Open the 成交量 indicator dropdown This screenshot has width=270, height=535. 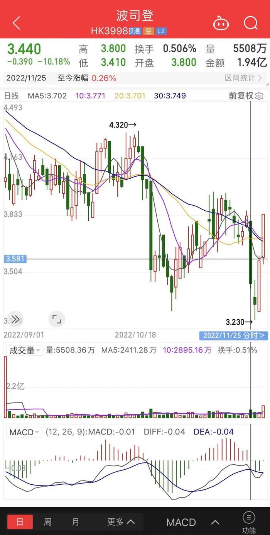click(x=25, y=351)
